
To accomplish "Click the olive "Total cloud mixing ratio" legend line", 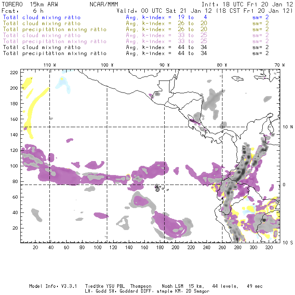I will [42, 24].
